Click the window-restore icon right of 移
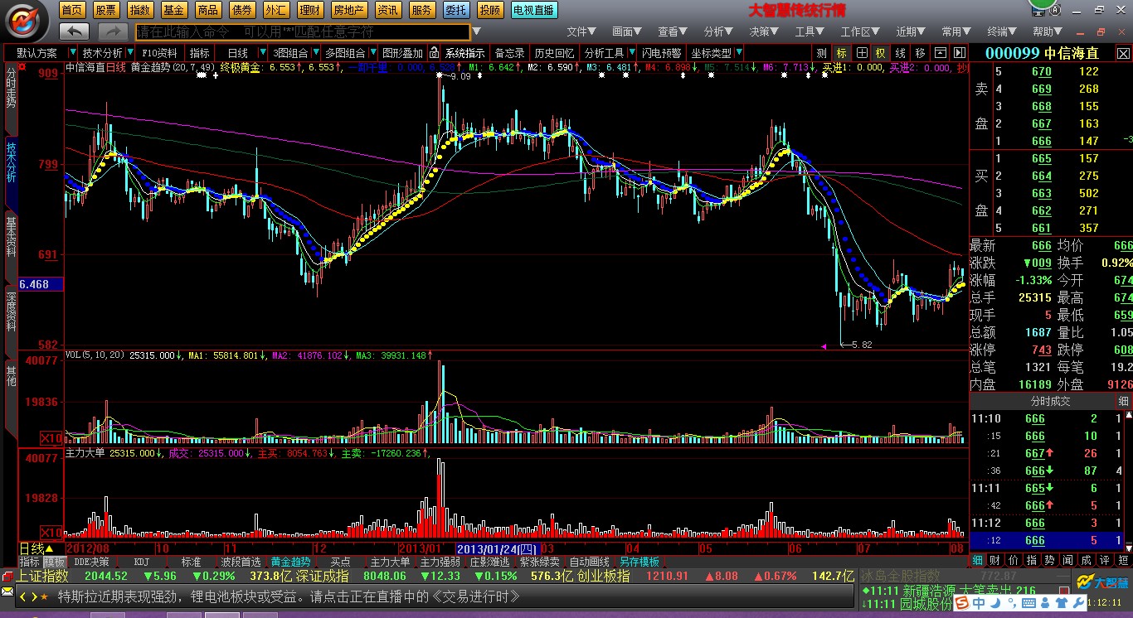This screenshot has height=618, width=1133. point(941,53)
